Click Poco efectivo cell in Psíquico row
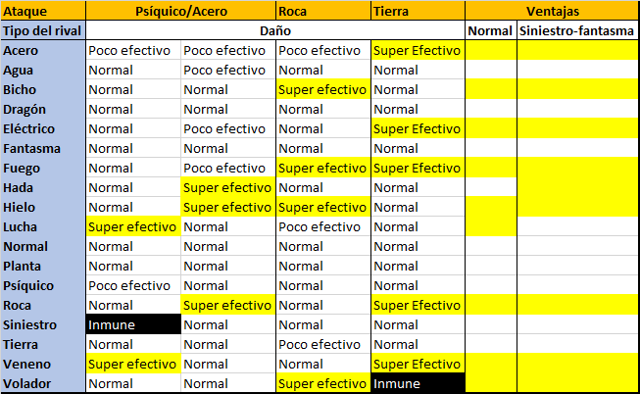 coord(133,285)
